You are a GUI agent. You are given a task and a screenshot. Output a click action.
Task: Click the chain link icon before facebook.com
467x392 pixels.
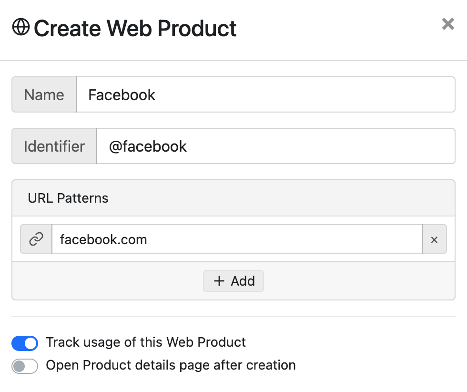[x=36, y=239]
